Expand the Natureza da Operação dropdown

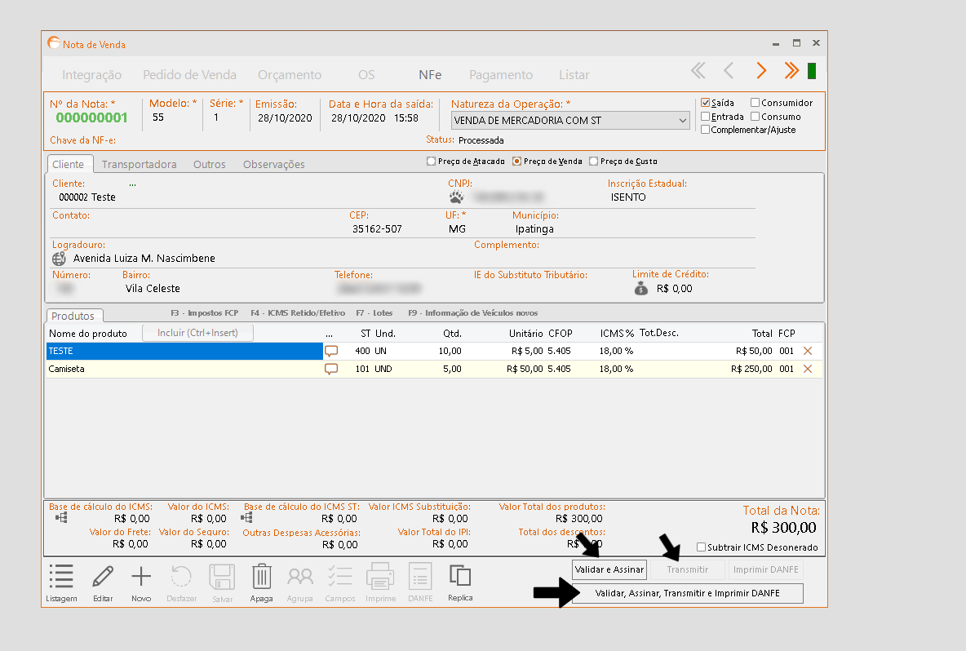[683, 121]
